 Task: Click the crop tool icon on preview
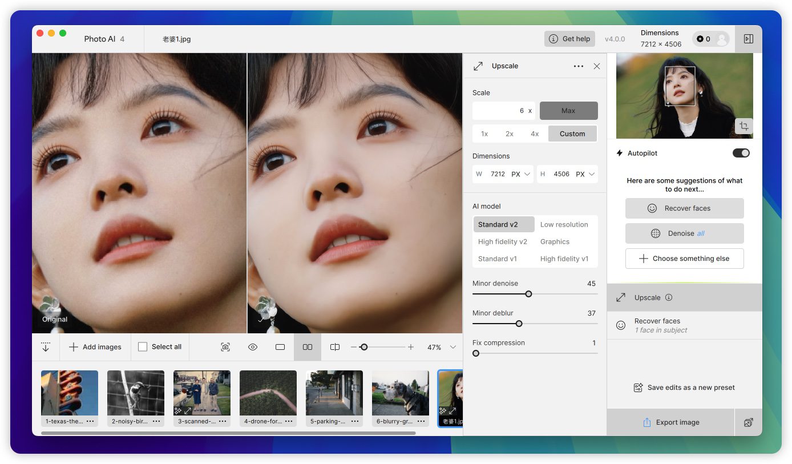tap(743, 126)
